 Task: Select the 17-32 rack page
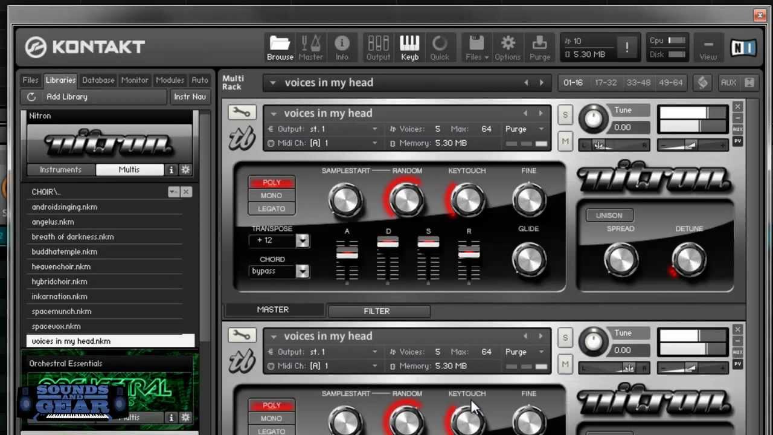[x=606, y=83]
